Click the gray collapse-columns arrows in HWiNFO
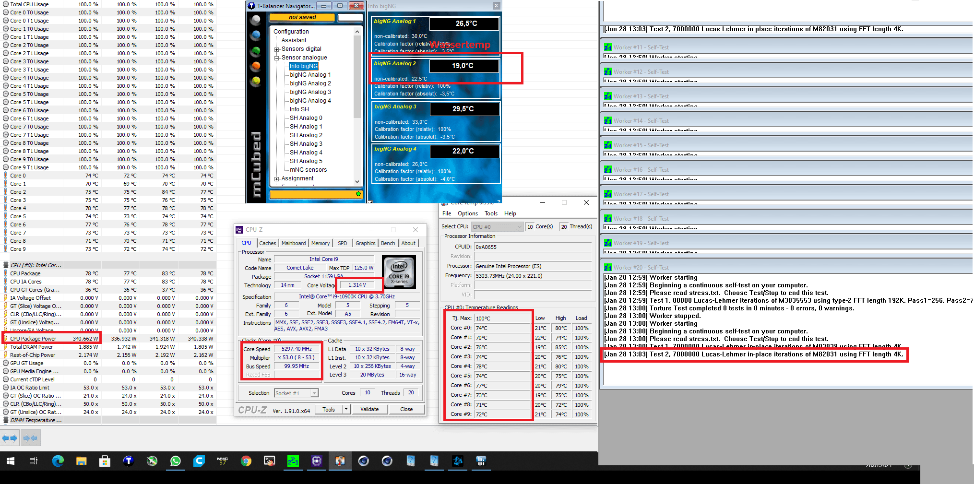The width and height of the screenshot is (974, 484). coord(30,438)
